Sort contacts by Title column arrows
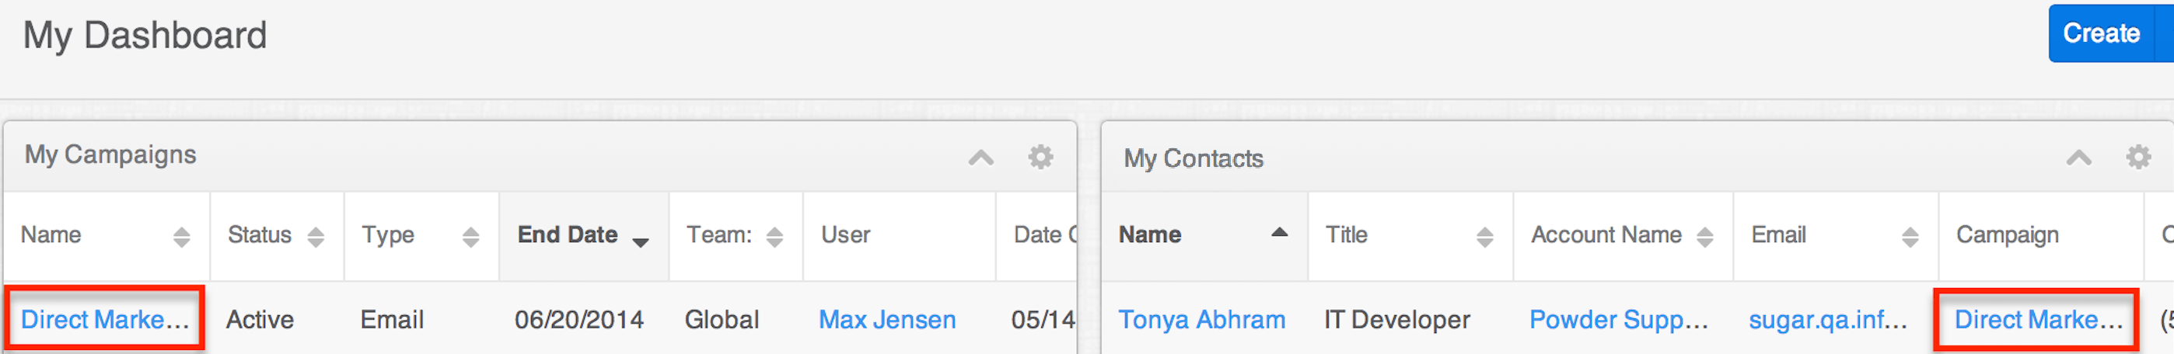 (x=1484, y=237)
